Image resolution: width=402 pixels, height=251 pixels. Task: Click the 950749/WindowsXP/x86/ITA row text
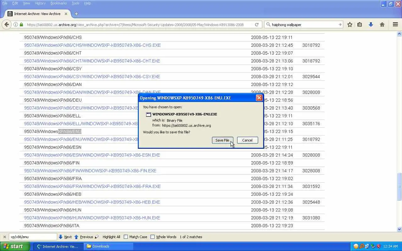point(52,226)
